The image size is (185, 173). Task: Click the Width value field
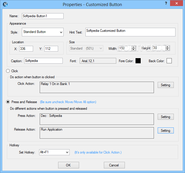[x=125, y=48]
